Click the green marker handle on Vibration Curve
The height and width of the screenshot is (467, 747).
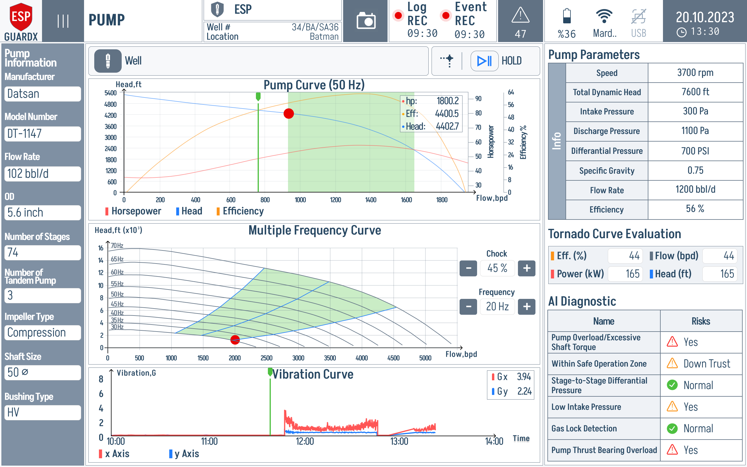tap(270, 372)
